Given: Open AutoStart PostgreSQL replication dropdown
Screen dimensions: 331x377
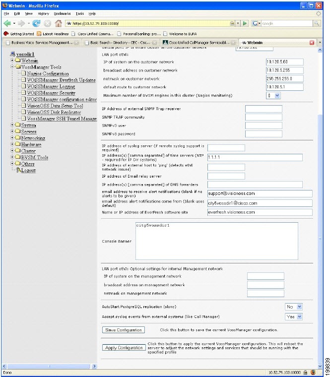Looking at the screenshot, I should (x=293, y=307).
